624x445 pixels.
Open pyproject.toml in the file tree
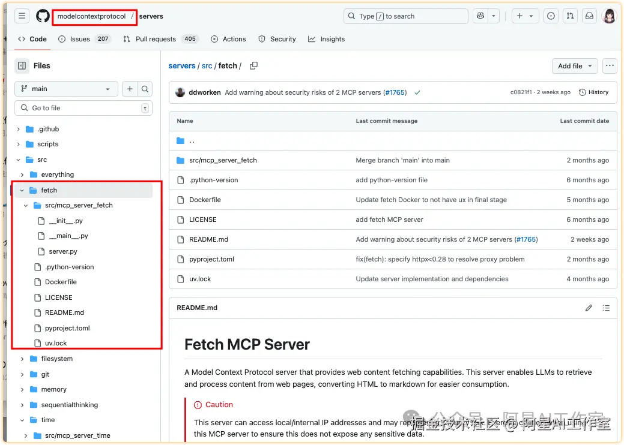point(67,328)
